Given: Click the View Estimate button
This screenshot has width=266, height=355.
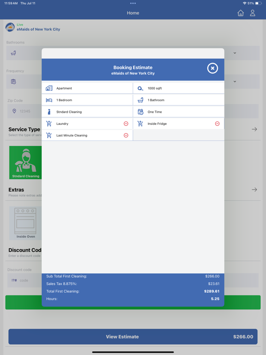Looking at the screenshot, I should (133, 337).
